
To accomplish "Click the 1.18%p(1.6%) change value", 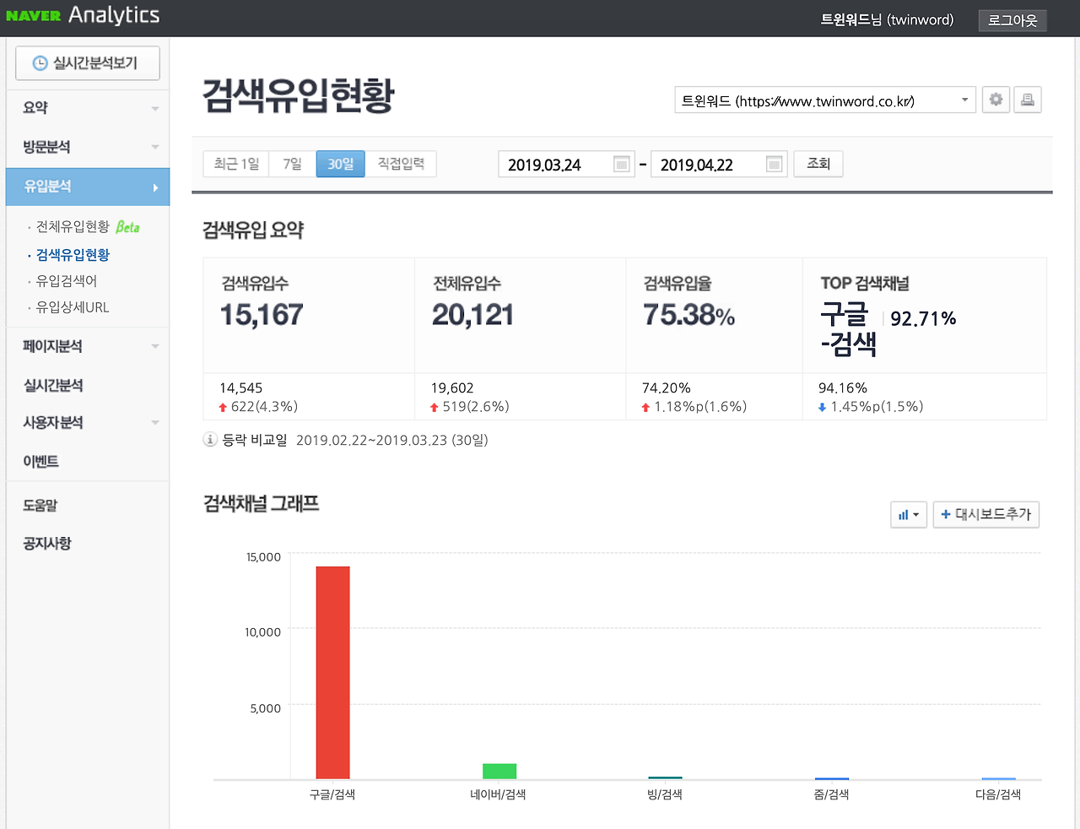I will (700, 407).
